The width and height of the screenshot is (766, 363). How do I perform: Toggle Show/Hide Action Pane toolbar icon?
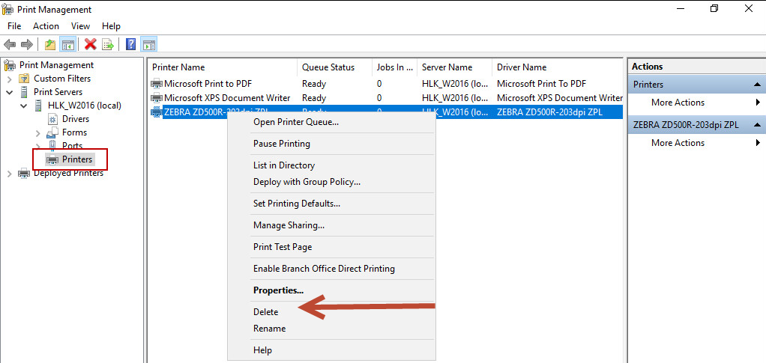(148, 45)
